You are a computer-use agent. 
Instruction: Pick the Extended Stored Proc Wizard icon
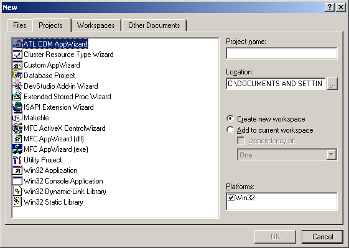pyautogui.click(x=17, y=96)
